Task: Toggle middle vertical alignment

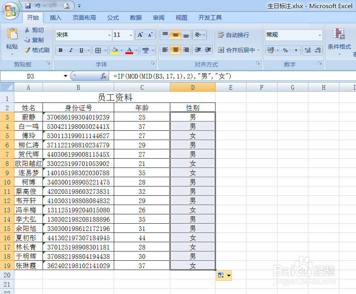Action: (176, 35)
